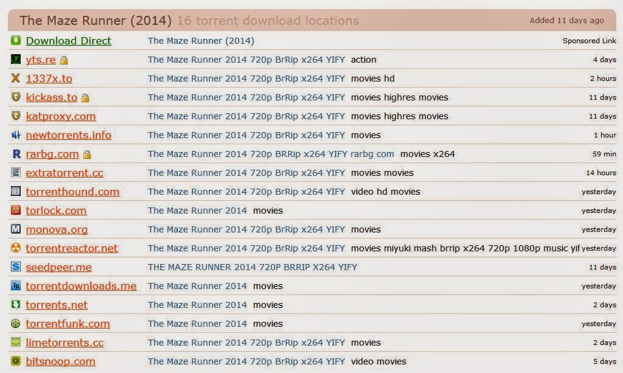Viewport: 623px width, 373px height.
Task: Open the rarbg.com site link
Action: [x=52, y=154]
